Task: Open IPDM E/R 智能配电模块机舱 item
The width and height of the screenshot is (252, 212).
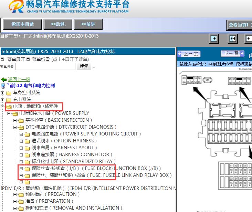Action: 88,188
